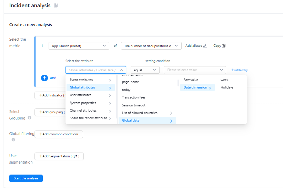Select Global date attribute
This screenshot has width=283, height=188.
click(x=147, y=121)
